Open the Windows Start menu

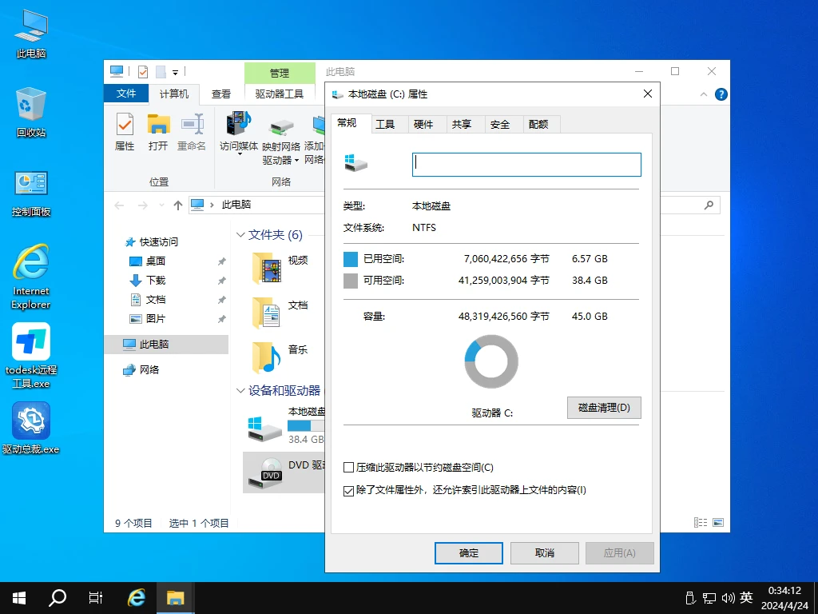pyautogui.click(x=19, y=598)
